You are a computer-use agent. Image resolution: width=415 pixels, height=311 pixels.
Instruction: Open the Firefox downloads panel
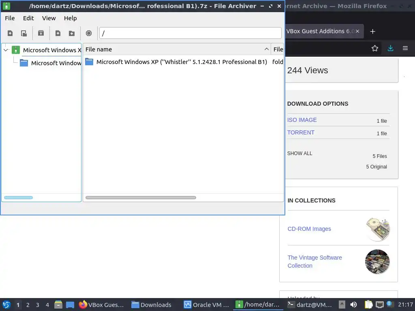click(390, 48)
